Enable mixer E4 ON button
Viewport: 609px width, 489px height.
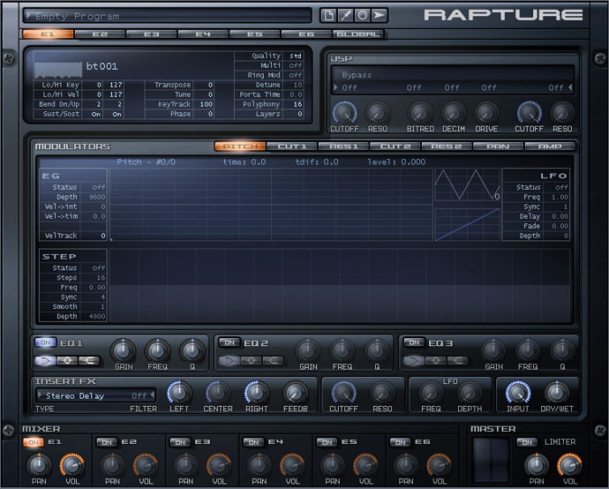coord(253,442)
